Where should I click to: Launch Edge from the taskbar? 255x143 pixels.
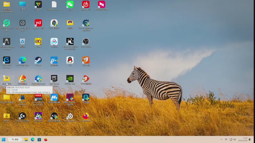click(x=33, y=140)
